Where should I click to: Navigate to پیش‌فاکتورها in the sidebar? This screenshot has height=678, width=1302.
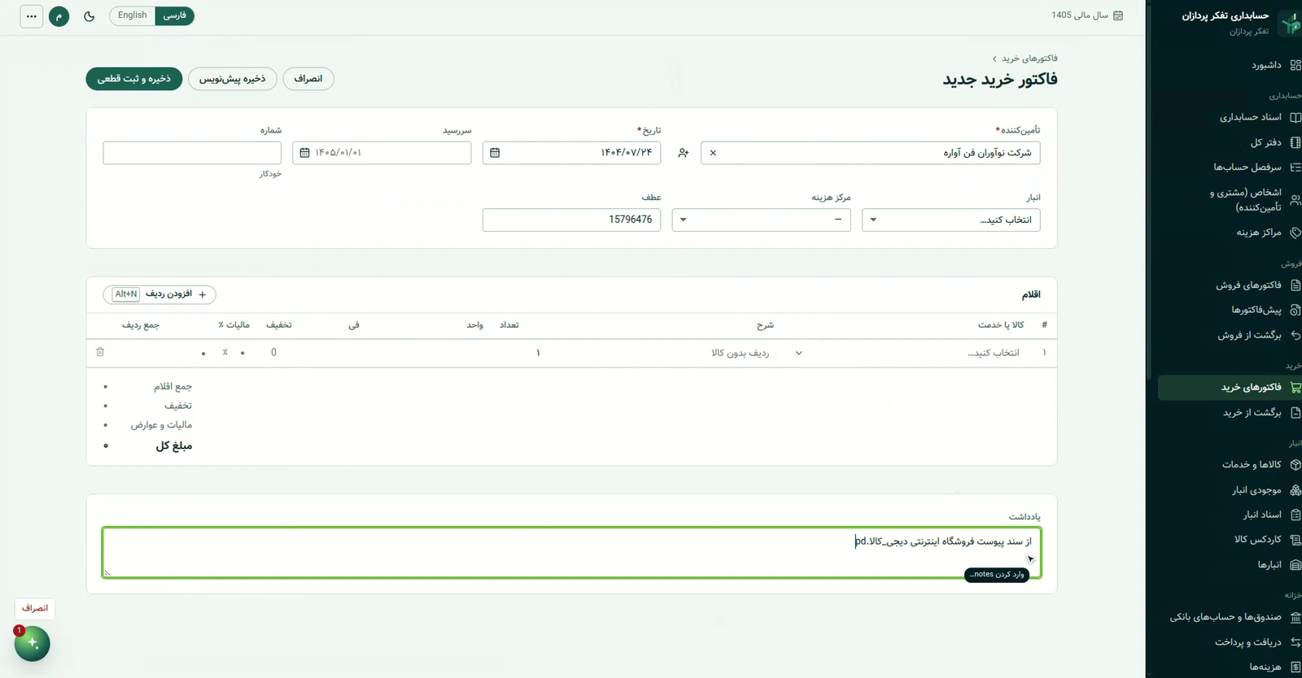point(1230,310)
